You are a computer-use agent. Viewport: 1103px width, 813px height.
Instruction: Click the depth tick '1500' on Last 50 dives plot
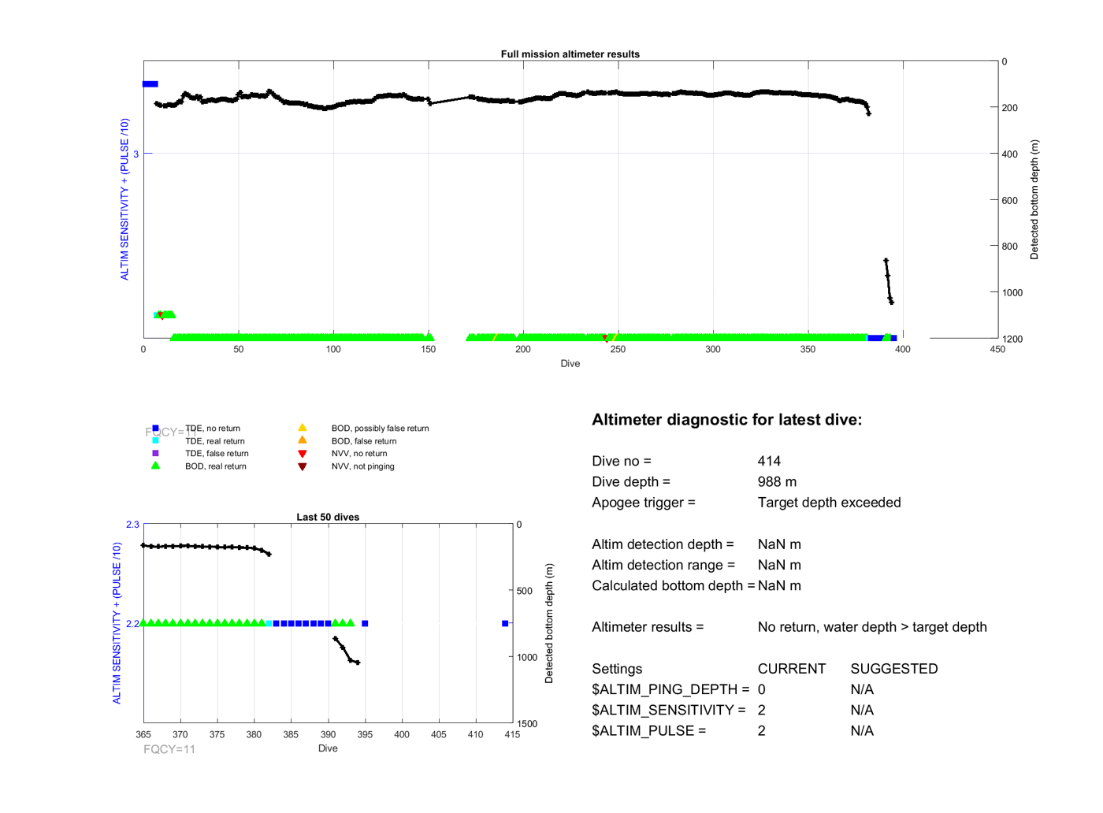pos(527,724)
